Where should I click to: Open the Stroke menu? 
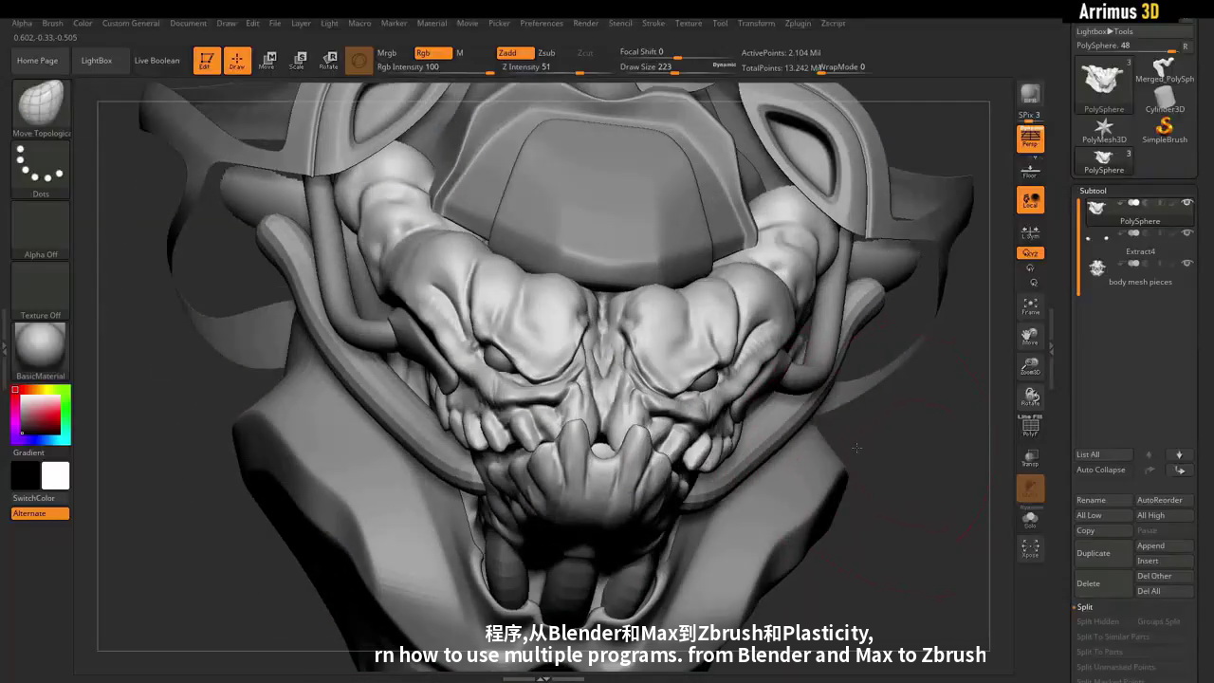pyautogui.click(x=653, y=23)
